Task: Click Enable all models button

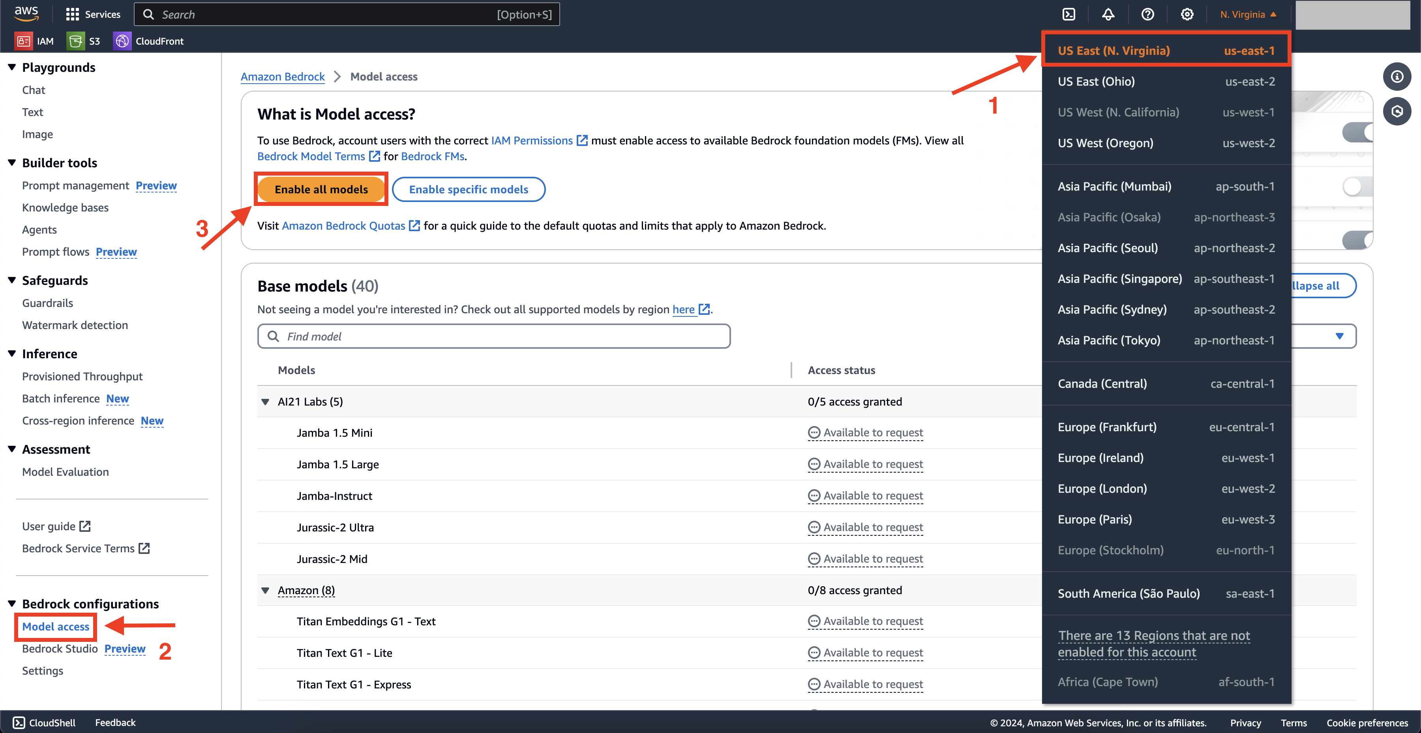Action: [x=321, y=190]
